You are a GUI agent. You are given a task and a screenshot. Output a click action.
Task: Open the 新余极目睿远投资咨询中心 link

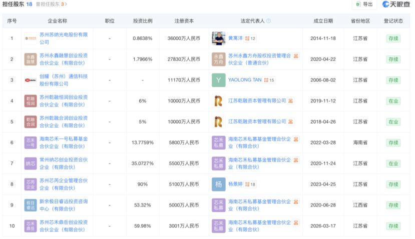[64, 205]
